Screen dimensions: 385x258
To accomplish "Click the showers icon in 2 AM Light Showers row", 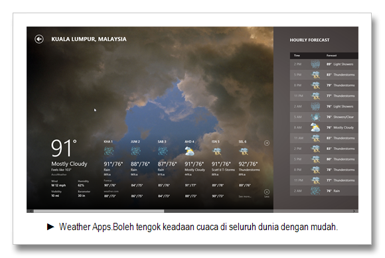I will click(x=315, y=106).
